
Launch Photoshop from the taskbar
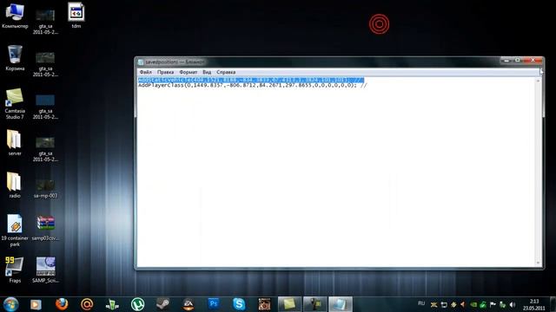(x=214, y=304)
